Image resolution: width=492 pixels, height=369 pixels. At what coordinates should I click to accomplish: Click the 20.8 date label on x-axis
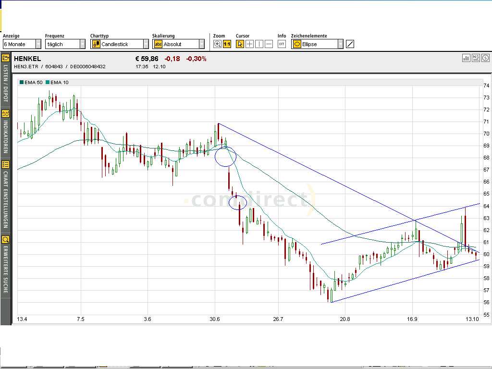click(345, 319)
